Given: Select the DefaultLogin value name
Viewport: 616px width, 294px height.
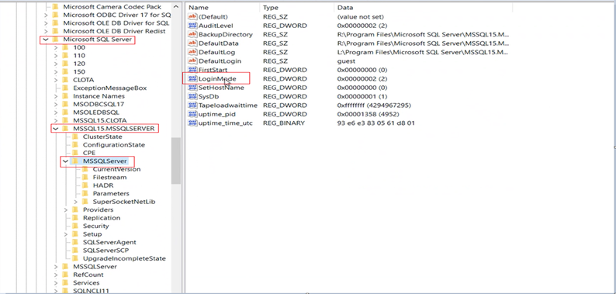Looking at the screenshot, I should (220, 61).
